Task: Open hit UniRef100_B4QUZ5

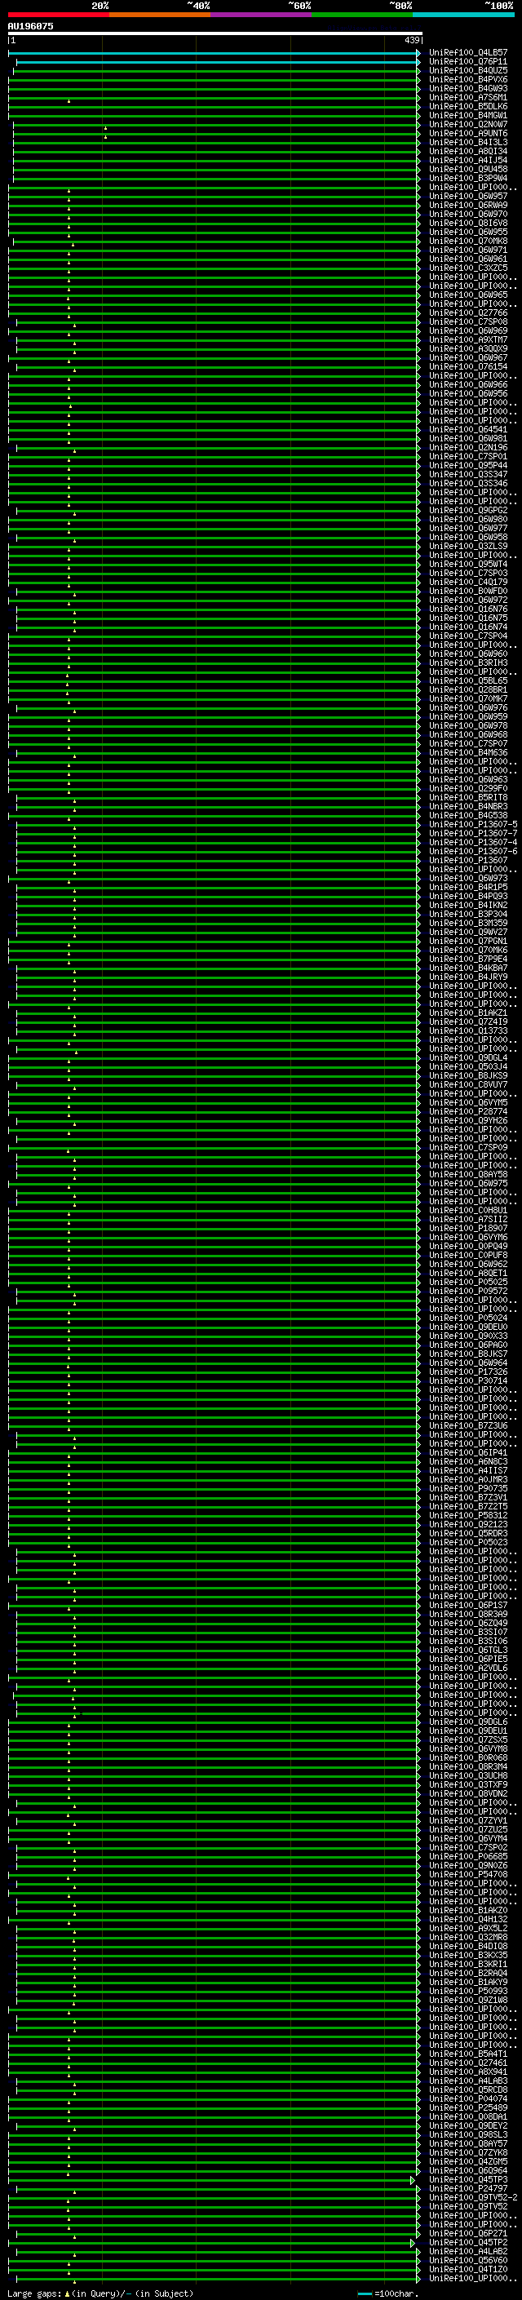Action: click(468, 70)
